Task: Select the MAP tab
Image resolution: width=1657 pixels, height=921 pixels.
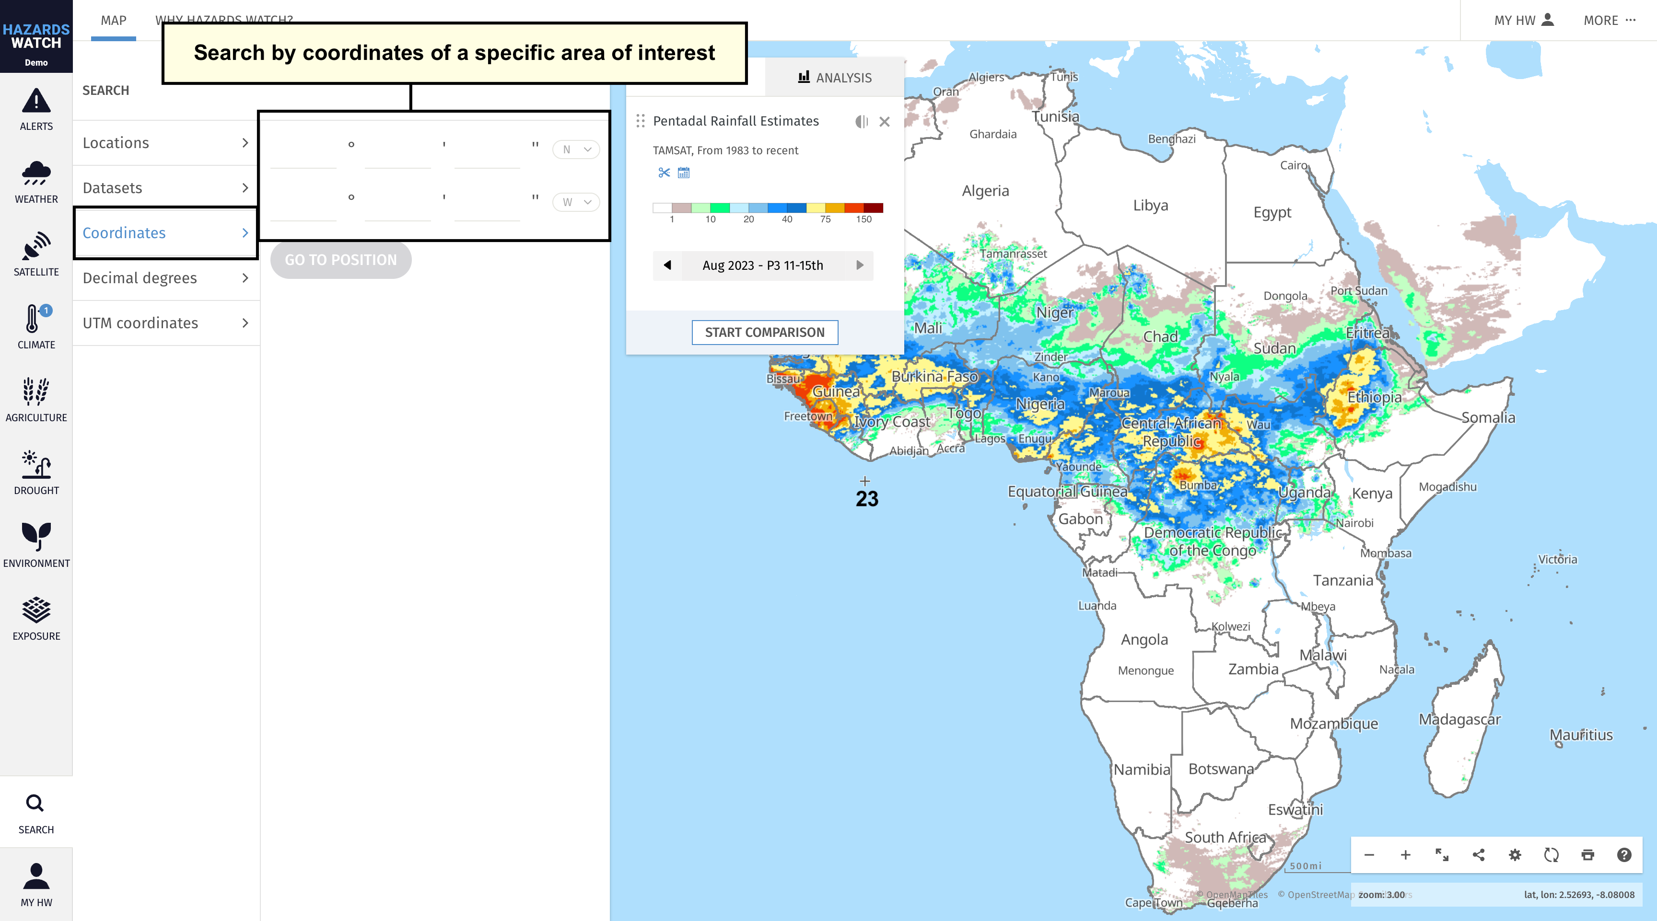Action: pyautogui.click(x=113, y=21)
